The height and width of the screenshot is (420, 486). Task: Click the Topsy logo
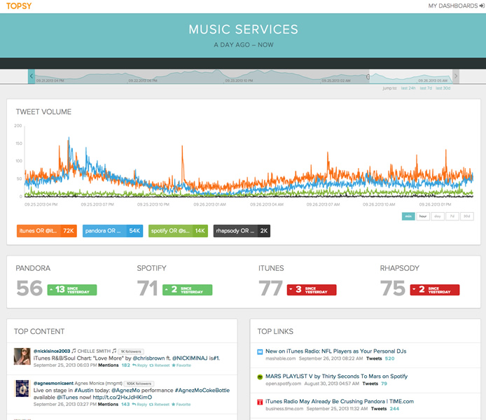pos(19,6)
